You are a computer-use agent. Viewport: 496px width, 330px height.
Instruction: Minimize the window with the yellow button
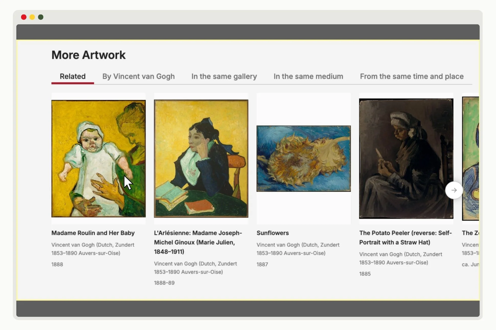[x=32, y=17]
